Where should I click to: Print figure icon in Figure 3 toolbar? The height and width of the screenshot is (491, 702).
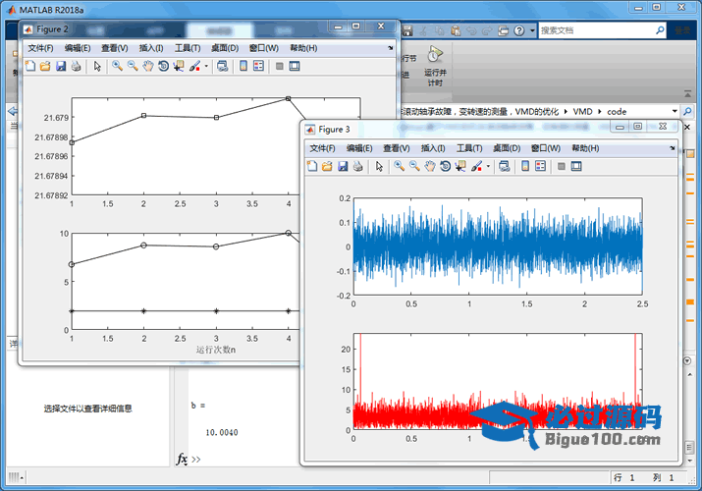358,167
